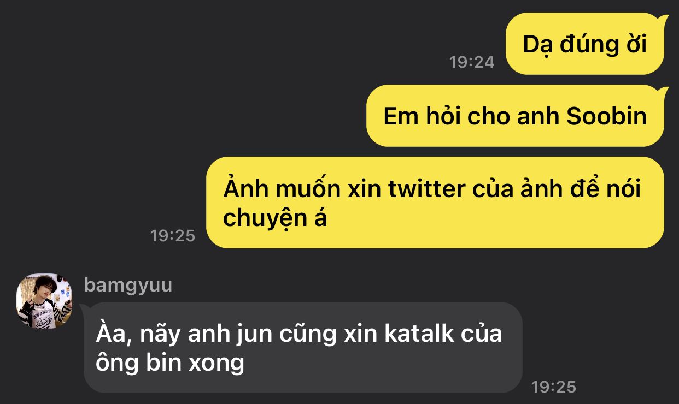Select bamgyuu's gray reply bubble

point(303,347)
